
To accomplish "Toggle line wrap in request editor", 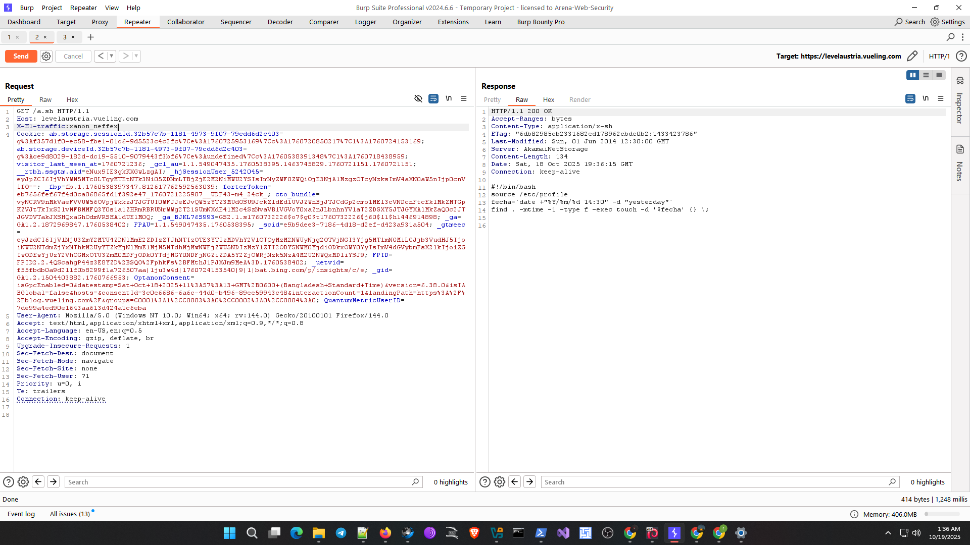I will point(433,99).
